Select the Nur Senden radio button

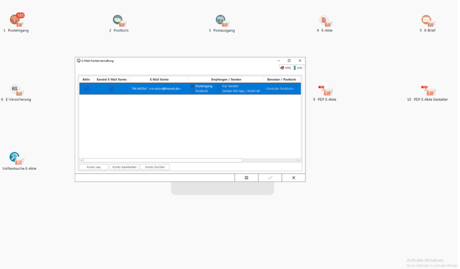[219, 86]
